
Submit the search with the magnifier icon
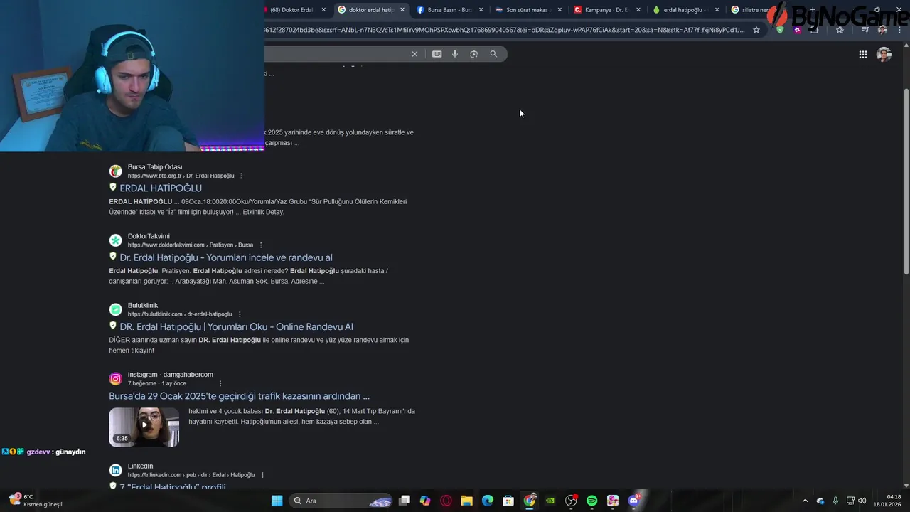[x=493, y=54]
